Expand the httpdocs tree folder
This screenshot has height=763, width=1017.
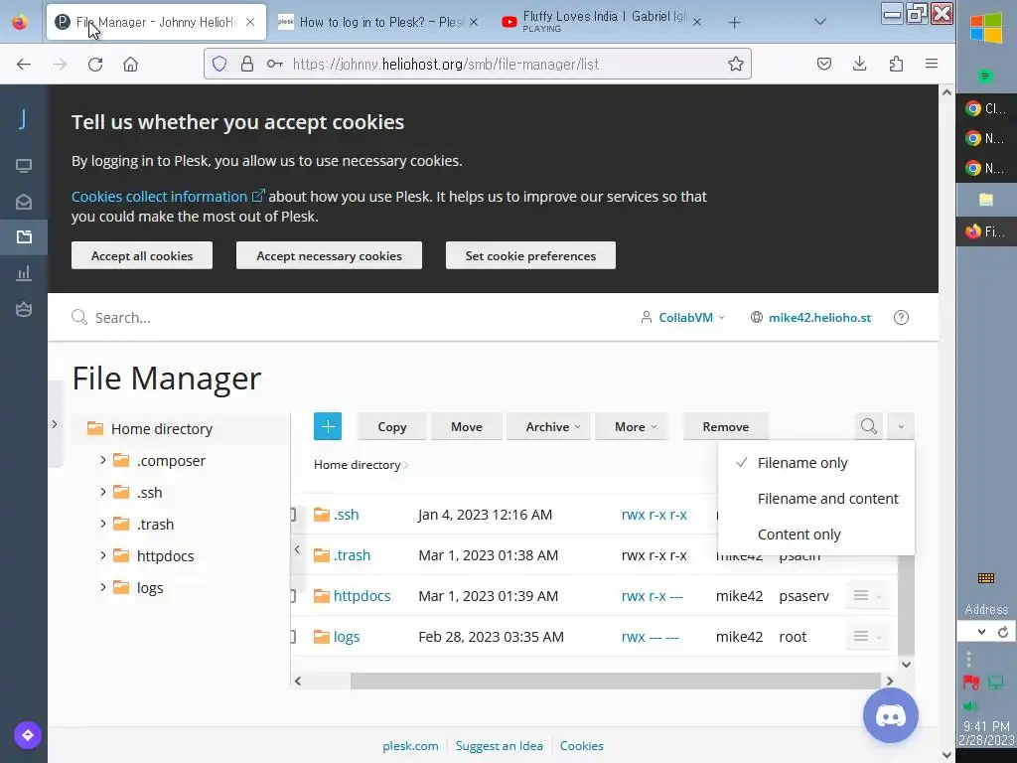pyautogui.click(x=103, y=554)
